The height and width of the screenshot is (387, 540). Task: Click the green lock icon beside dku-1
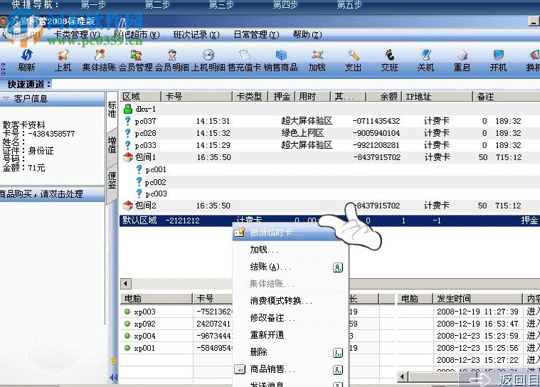pyautogui.click(x=128, y=109)
